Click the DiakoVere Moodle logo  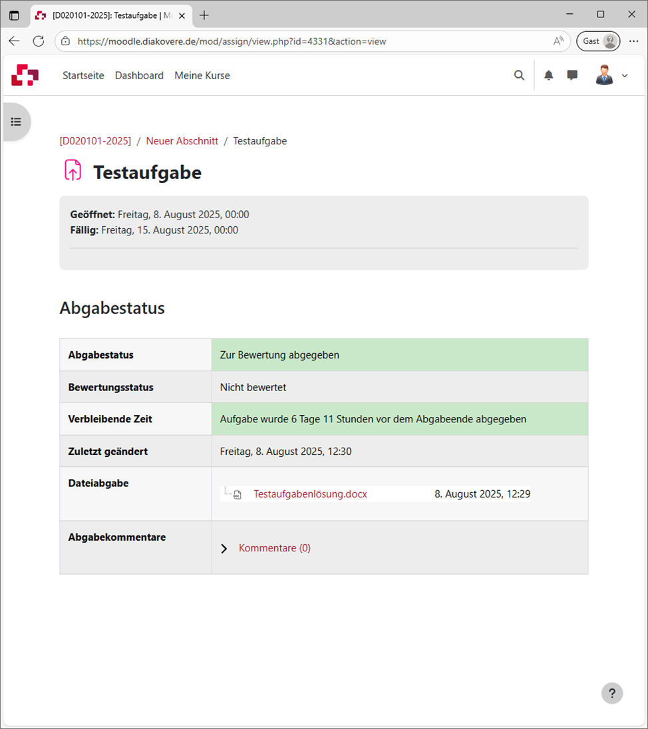pyautogui.click(x=25, y=75)
